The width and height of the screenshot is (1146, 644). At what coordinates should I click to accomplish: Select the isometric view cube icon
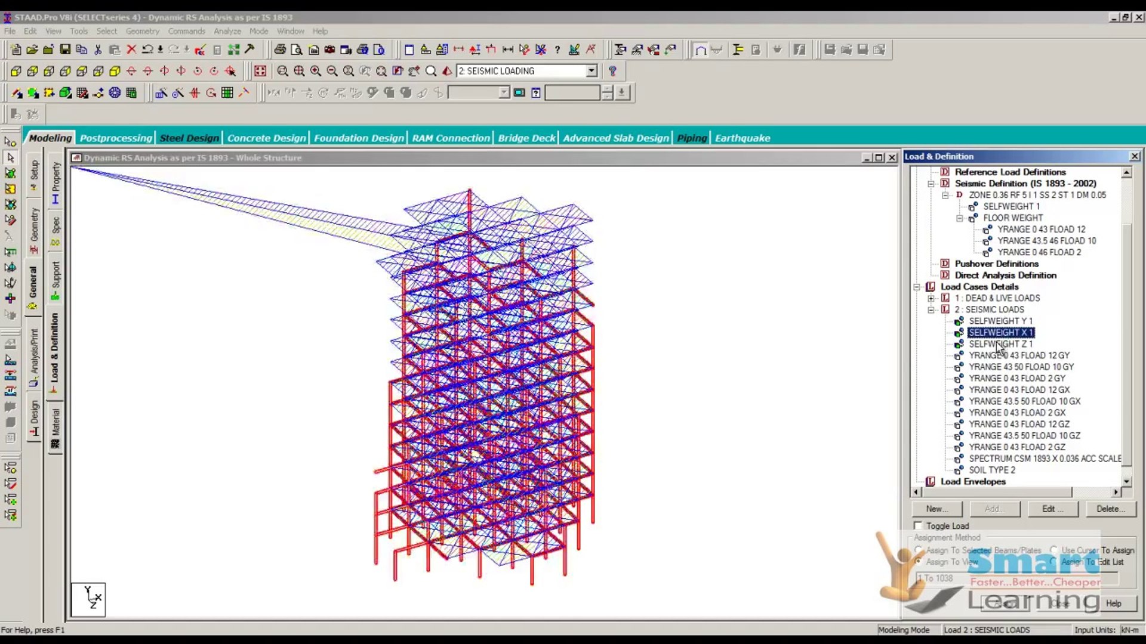pyautogui.click(x=115, y=71)
